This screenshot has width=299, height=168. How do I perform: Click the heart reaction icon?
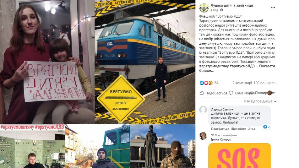coord(206,83)
